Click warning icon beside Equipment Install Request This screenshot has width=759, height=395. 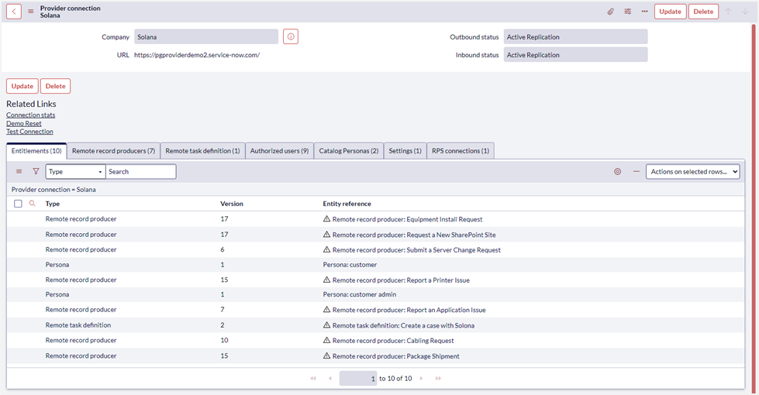pos(326,219)
